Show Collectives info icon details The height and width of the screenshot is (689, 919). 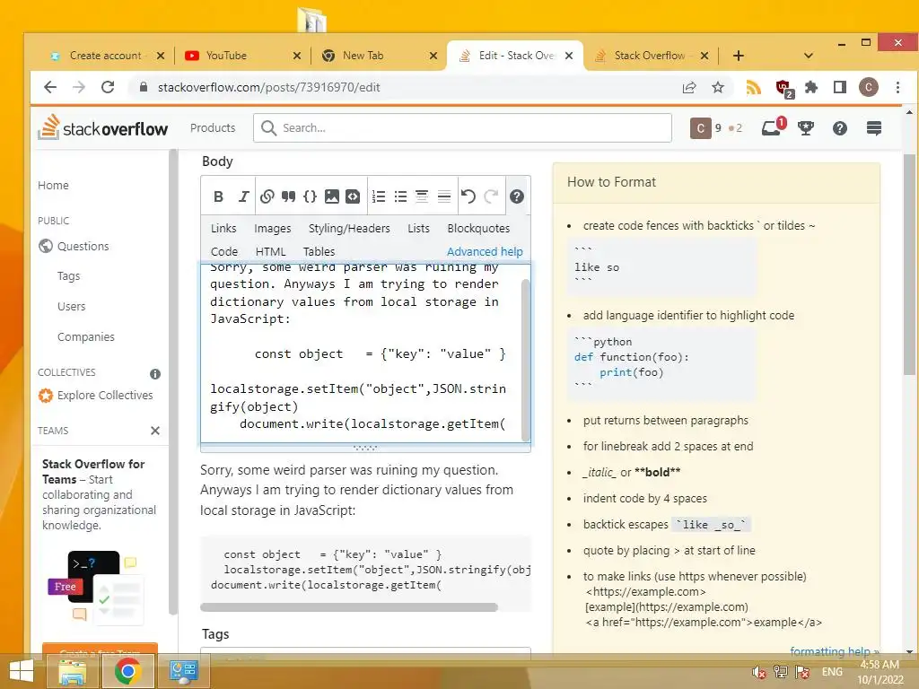pos(154,374)
